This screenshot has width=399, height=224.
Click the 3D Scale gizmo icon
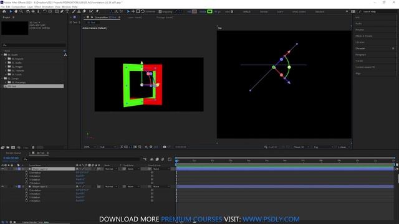coord(138,11)
